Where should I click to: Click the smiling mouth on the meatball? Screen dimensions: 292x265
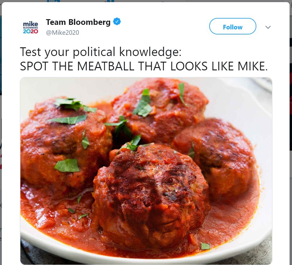click(172, 221)
